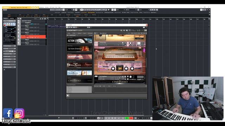Open the VST Cloud menu
Viewport: 225px width, 126px height.
[52, 7]
